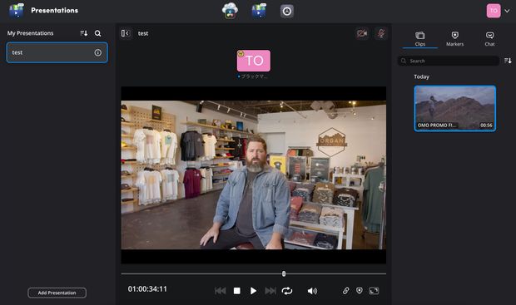
Task: Click the 01:00:34:11 timecode
Action: click(147, 289)
